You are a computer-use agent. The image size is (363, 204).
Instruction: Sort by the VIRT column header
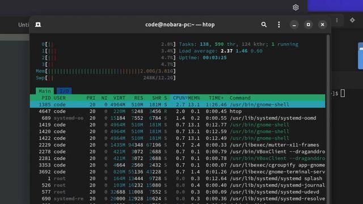tap(119, 98)
